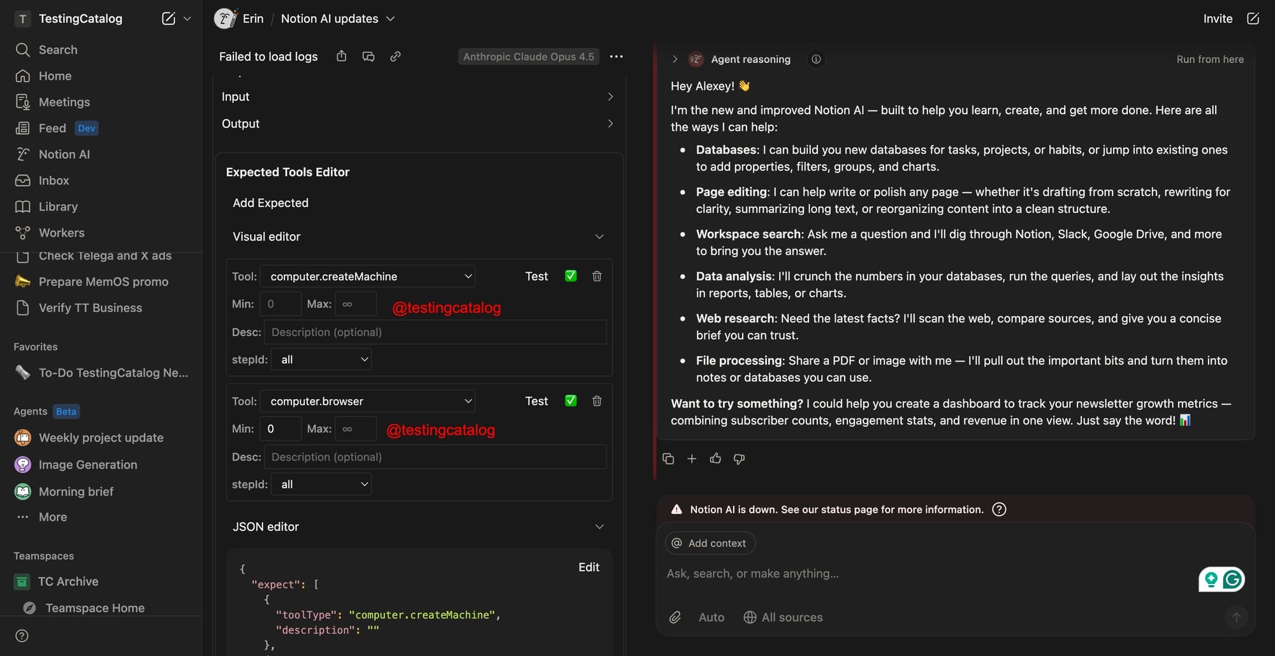This screenshot has height=656, width=1275.
Task: Click the thumbs up icon under response
Action: click(x=715, y=458)
